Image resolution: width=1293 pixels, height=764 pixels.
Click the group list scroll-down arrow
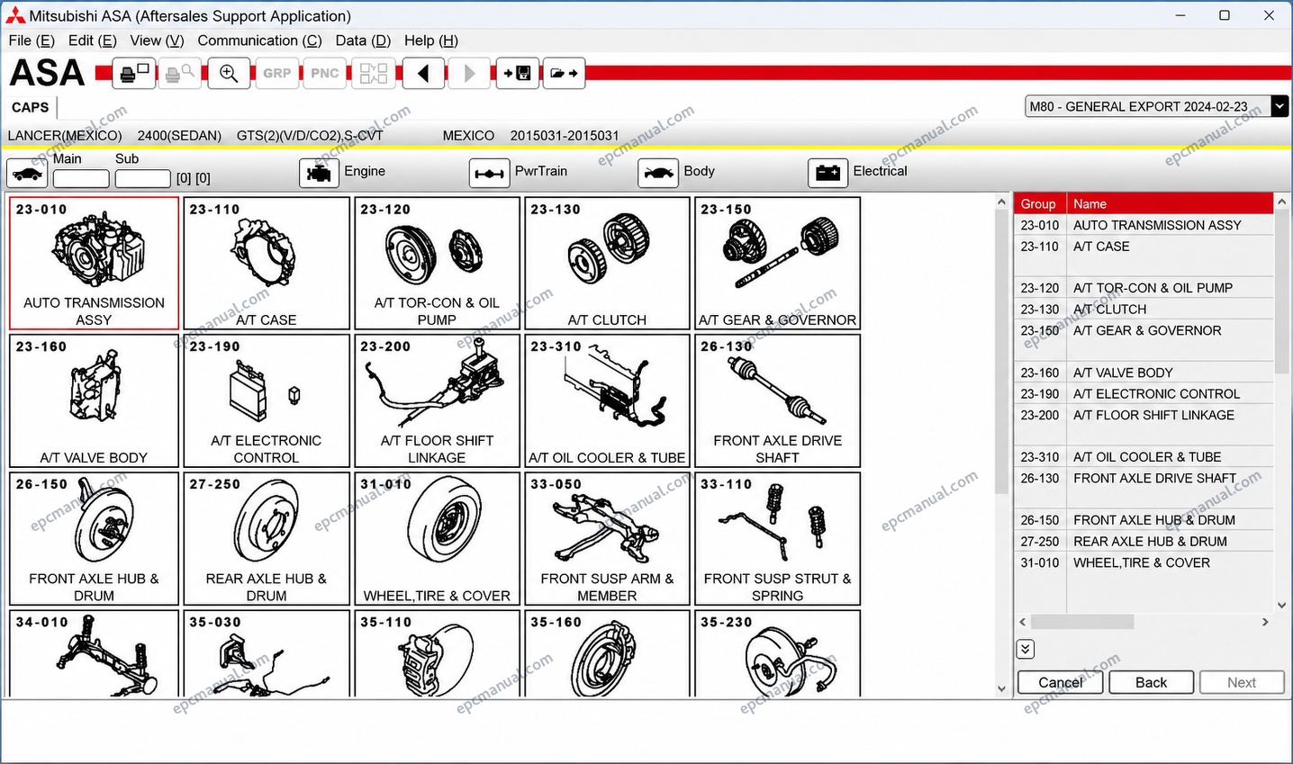click(x=1281, y=606)
